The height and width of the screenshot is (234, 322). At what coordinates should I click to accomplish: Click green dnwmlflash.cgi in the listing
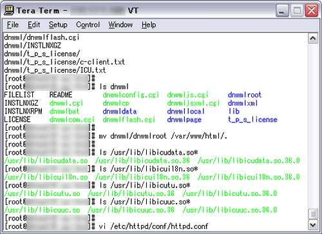(129, 119)
